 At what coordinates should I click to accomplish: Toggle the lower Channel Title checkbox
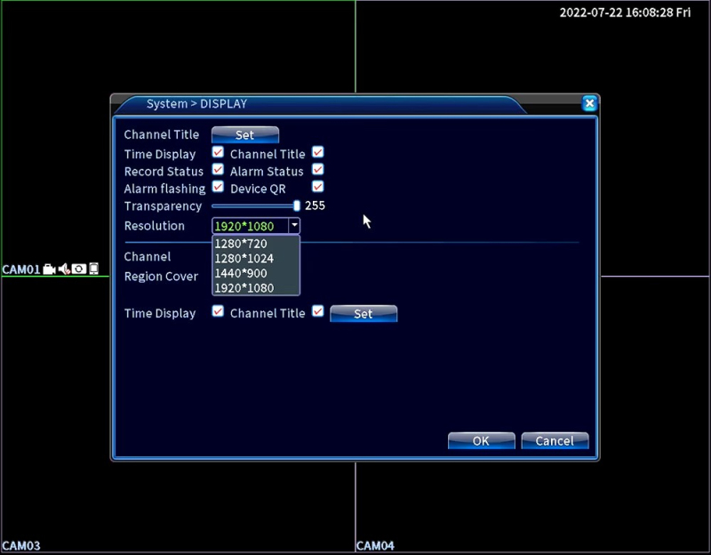318,311
